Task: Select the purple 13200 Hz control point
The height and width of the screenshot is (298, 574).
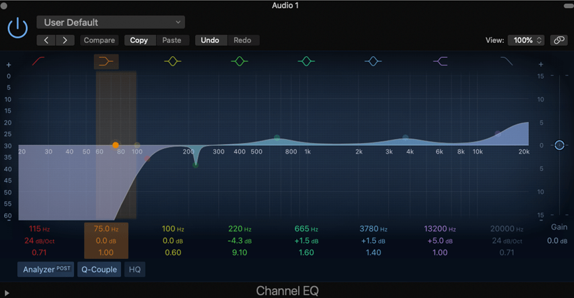Action: [x=498, y=134]
